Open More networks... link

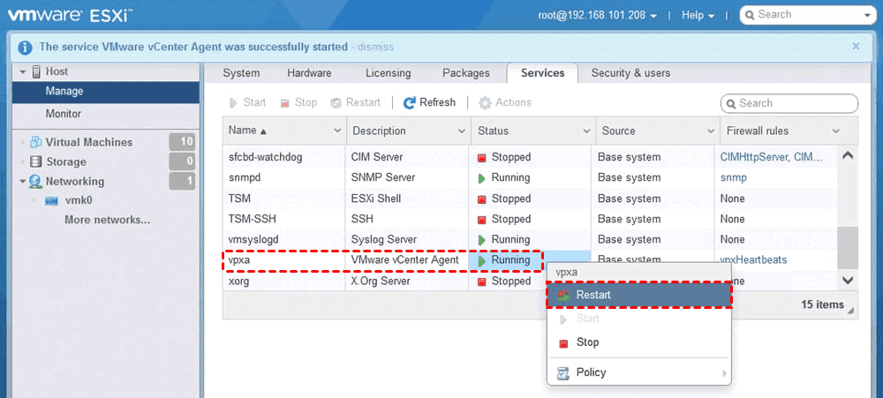(x=107, y=220)
